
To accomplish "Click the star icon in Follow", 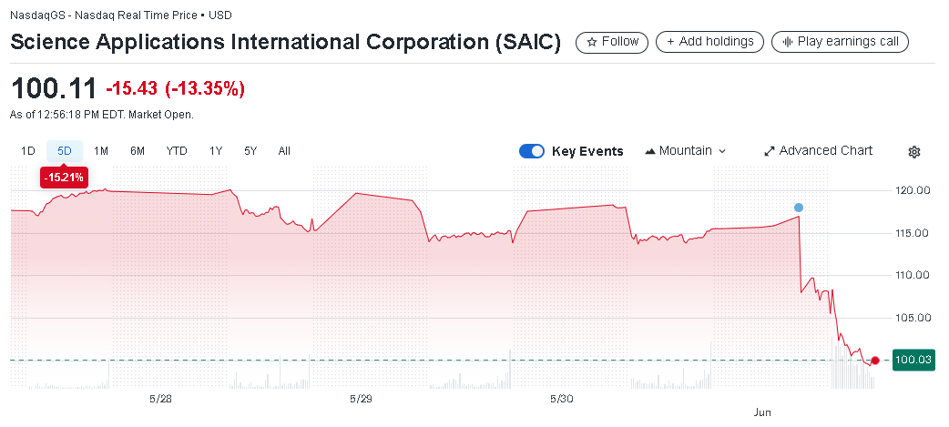I will coord(592,43).
